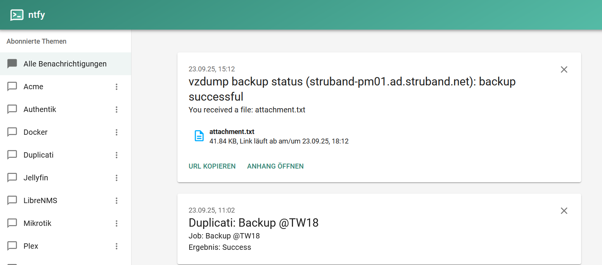The image size is (602, 265).
Task: Click the Mikrotik topic chat icon
Action: click(x=12, y=223)
